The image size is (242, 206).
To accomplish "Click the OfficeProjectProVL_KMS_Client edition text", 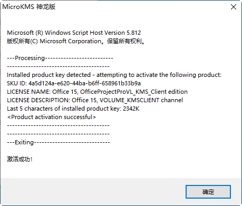I will tap(134, 92).
